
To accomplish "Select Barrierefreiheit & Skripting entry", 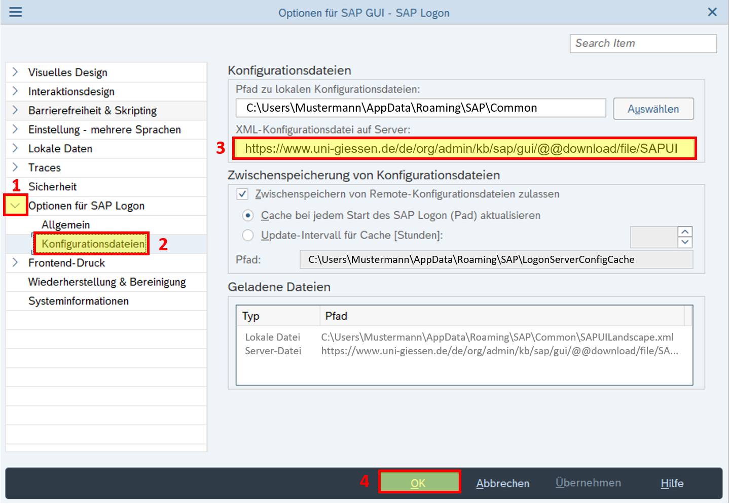I will click(x=92, y=110).
